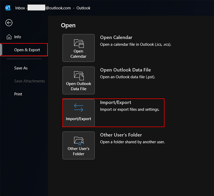Viewport: 214px width, 196px height.
Task: Click the home icon beside Info
Action: (x=9, y=37)
